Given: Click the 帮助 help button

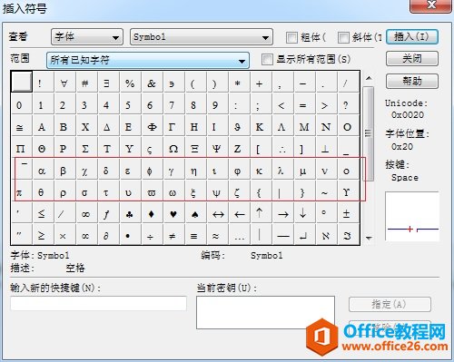Looking at the screenshot, I should [x=412, y=81].
